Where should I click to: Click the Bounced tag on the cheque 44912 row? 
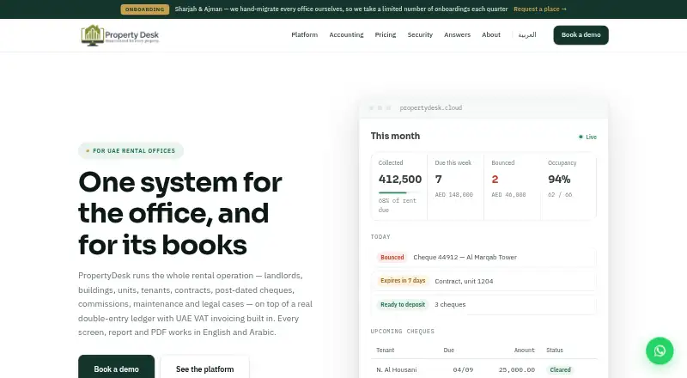[392, 257]
